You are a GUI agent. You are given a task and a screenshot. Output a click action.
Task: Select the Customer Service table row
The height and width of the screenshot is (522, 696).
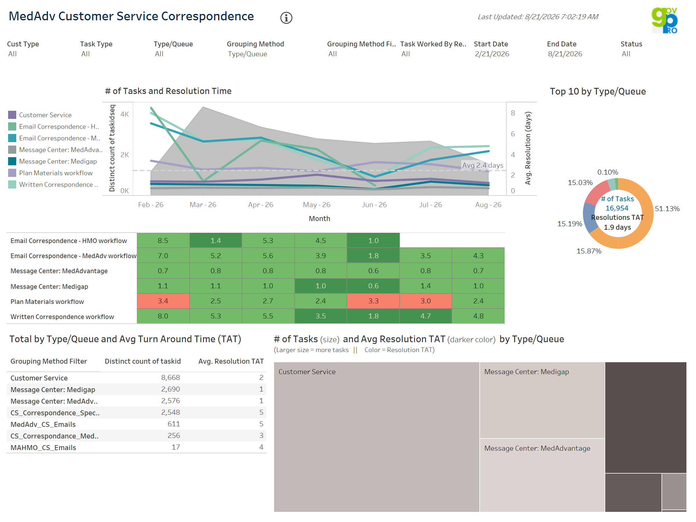[137, 378]
